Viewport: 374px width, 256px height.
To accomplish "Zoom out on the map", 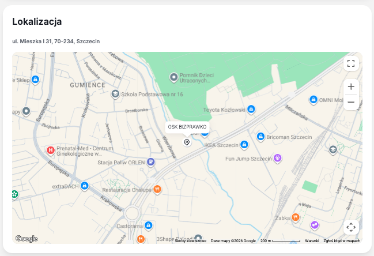I will [x=351, y=103].
